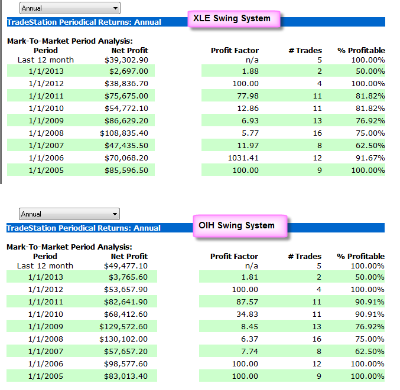Click the 1/1/2009 period in OIH table
400x390 pixels.
tap(45, 327)
